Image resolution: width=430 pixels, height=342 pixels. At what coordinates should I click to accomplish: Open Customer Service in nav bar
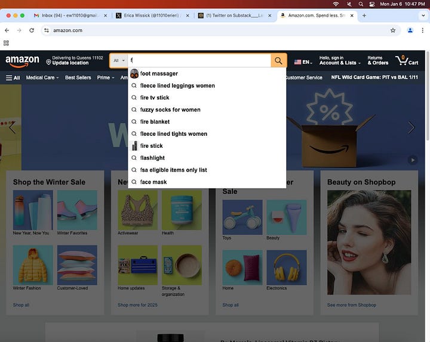(304, 77)
